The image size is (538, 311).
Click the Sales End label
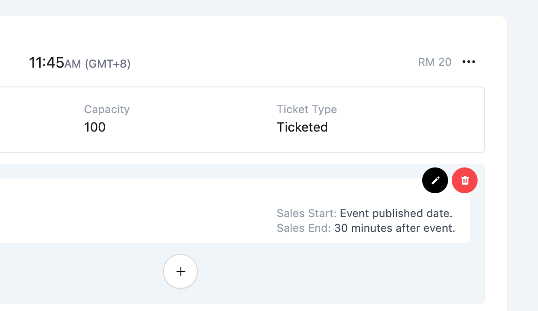(x=304, y=228)
